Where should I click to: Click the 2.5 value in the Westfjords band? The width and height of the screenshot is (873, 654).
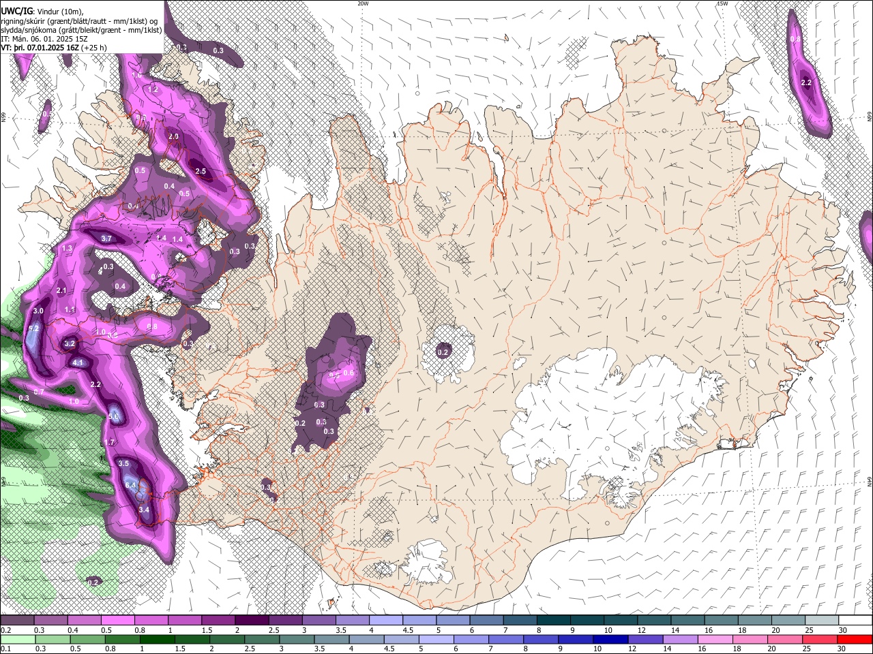click(201, 171)
